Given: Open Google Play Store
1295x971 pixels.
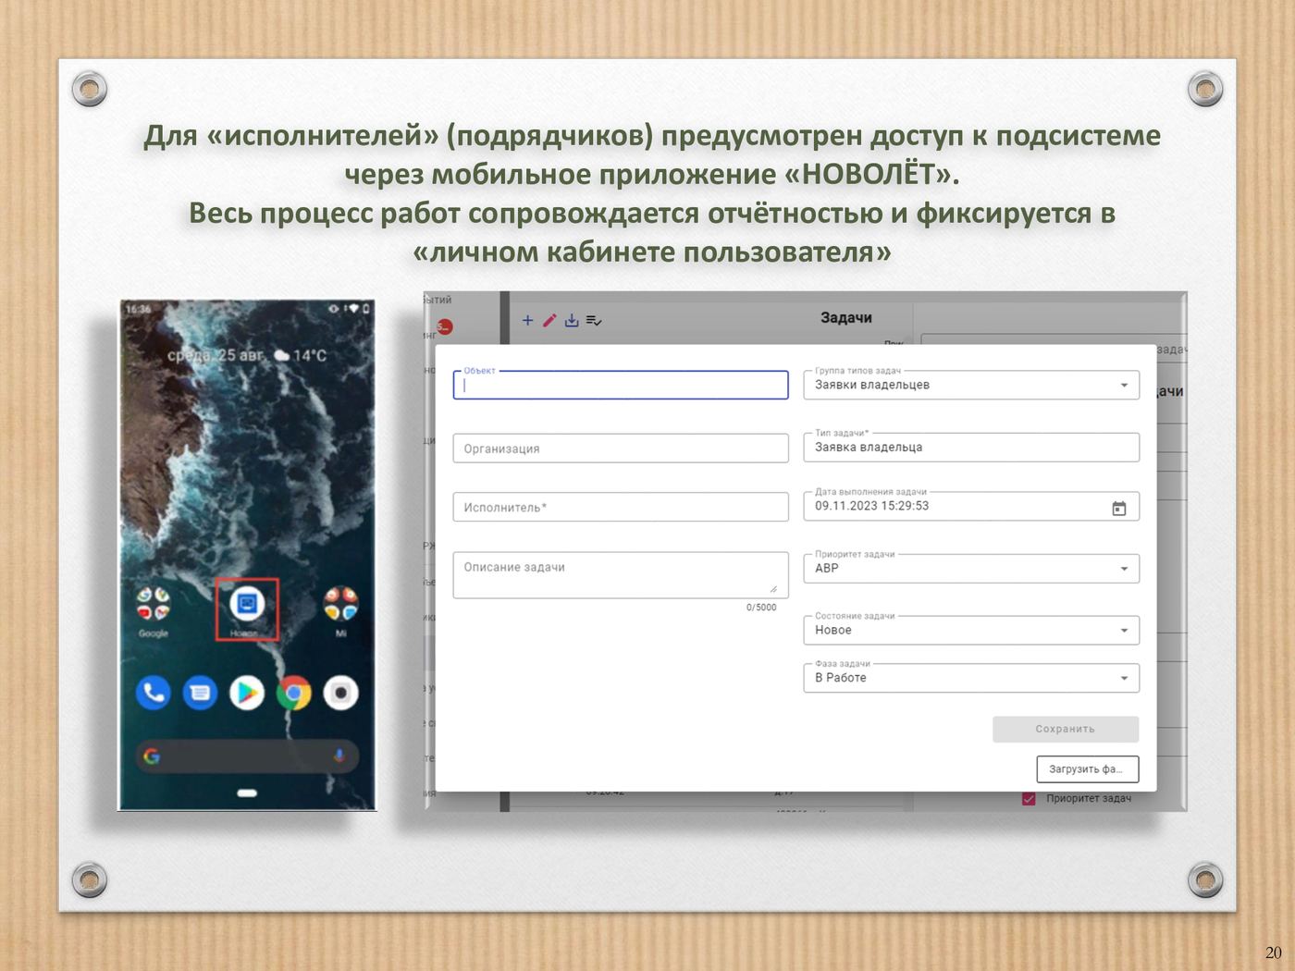Looking at the screenshot, I should click(x=247, y=693).
